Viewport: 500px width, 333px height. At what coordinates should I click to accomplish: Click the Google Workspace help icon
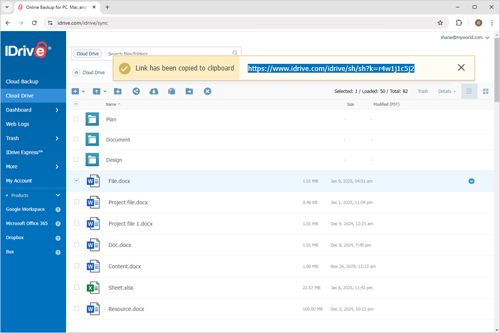[x=58, y=210]
